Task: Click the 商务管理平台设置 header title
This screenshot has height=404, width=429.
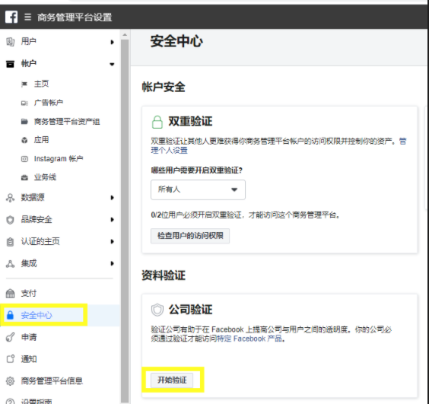Action: coord(75,17)
